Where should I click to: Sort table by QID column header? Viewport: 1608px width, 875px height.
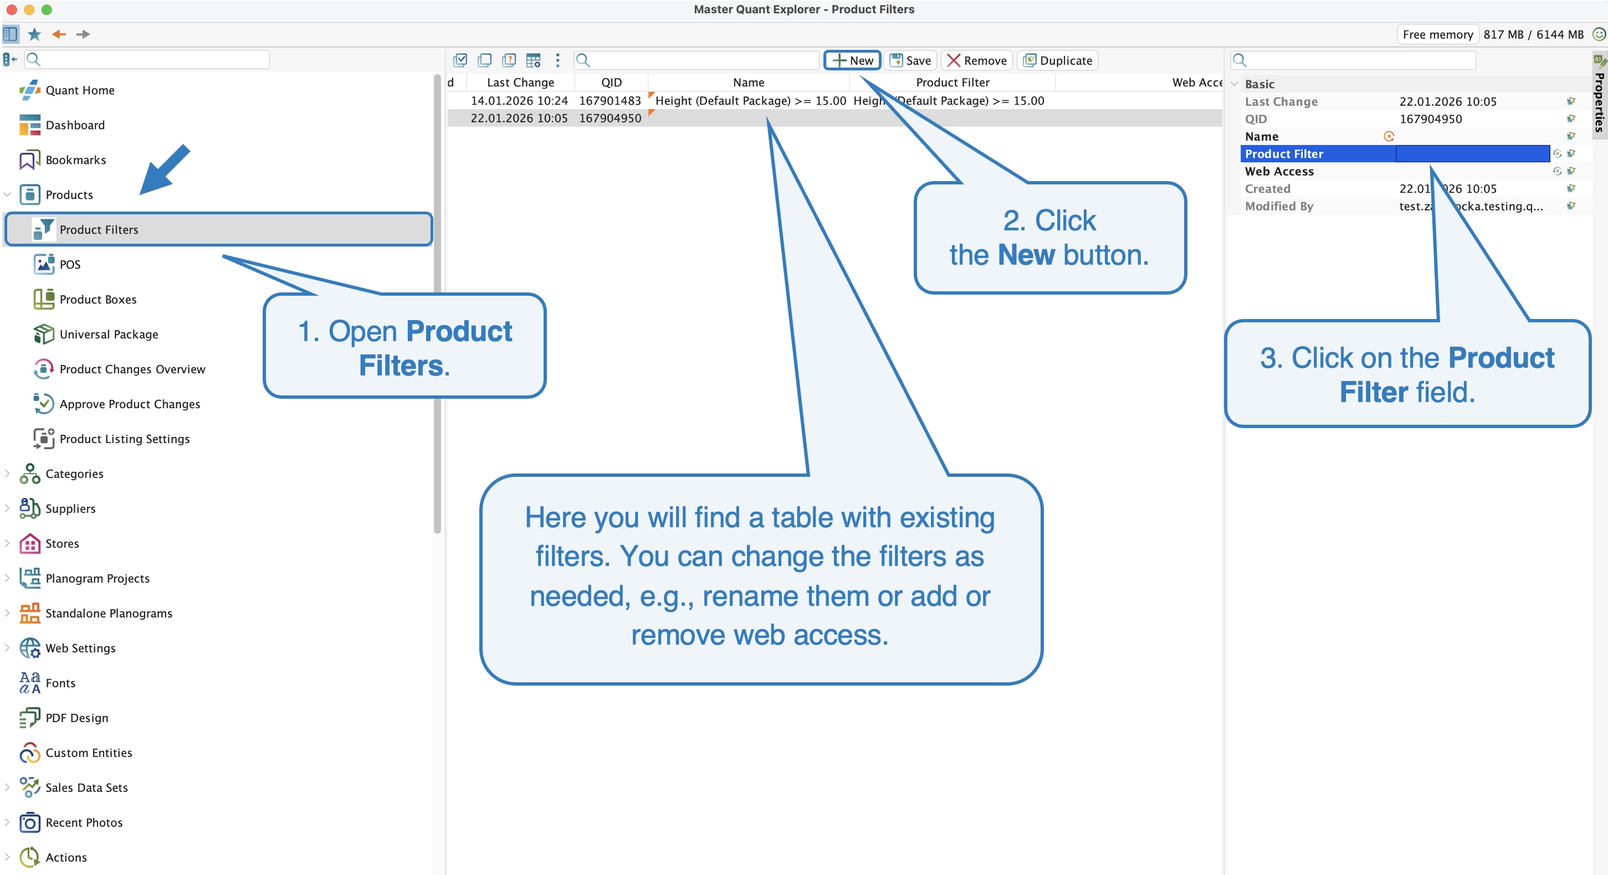[611, 83]
